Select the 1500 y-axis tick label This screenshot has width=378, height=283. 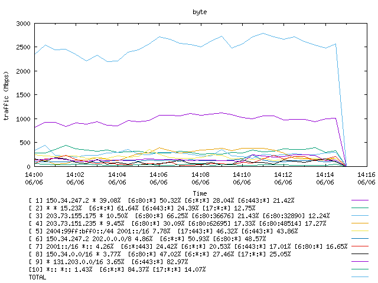tap(24, 95)
